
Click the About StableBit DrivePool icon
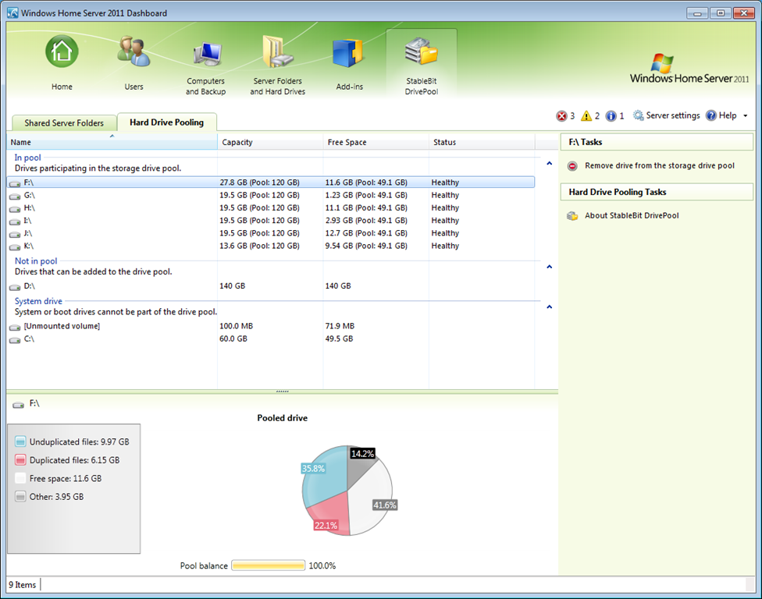pos(572,216)
